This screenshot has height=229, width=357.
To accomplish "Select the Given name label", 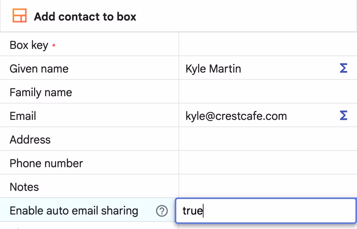I will (39, 69).
